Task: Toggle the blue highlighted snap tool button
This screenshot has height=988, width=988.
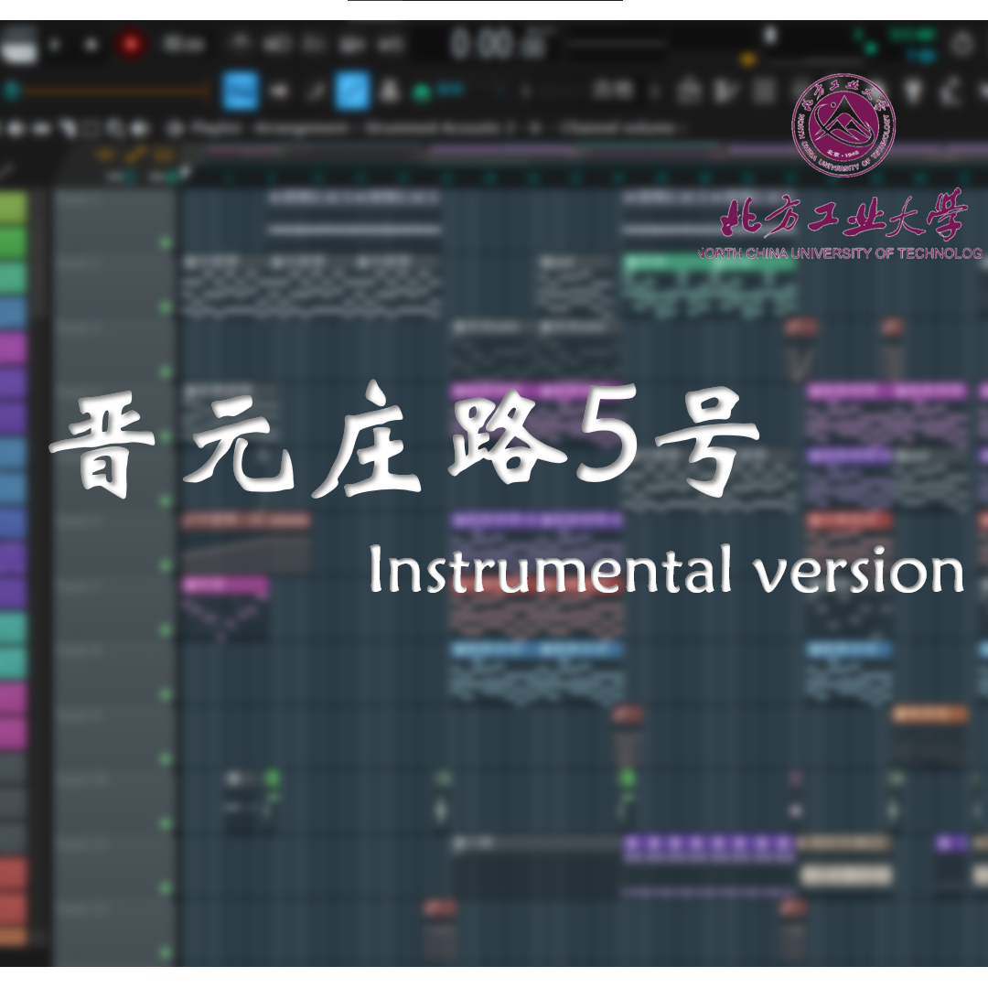Action: tap(242, 91)
